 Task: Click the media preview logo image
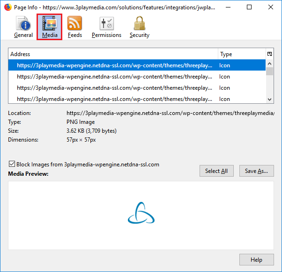tap(141, 214)
